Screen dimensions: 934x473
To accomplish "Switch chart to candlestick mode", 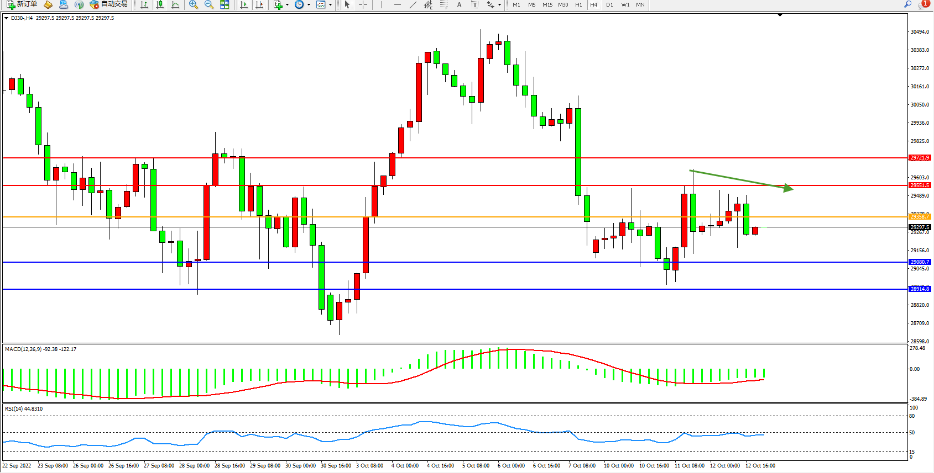I will coord(160,4).
